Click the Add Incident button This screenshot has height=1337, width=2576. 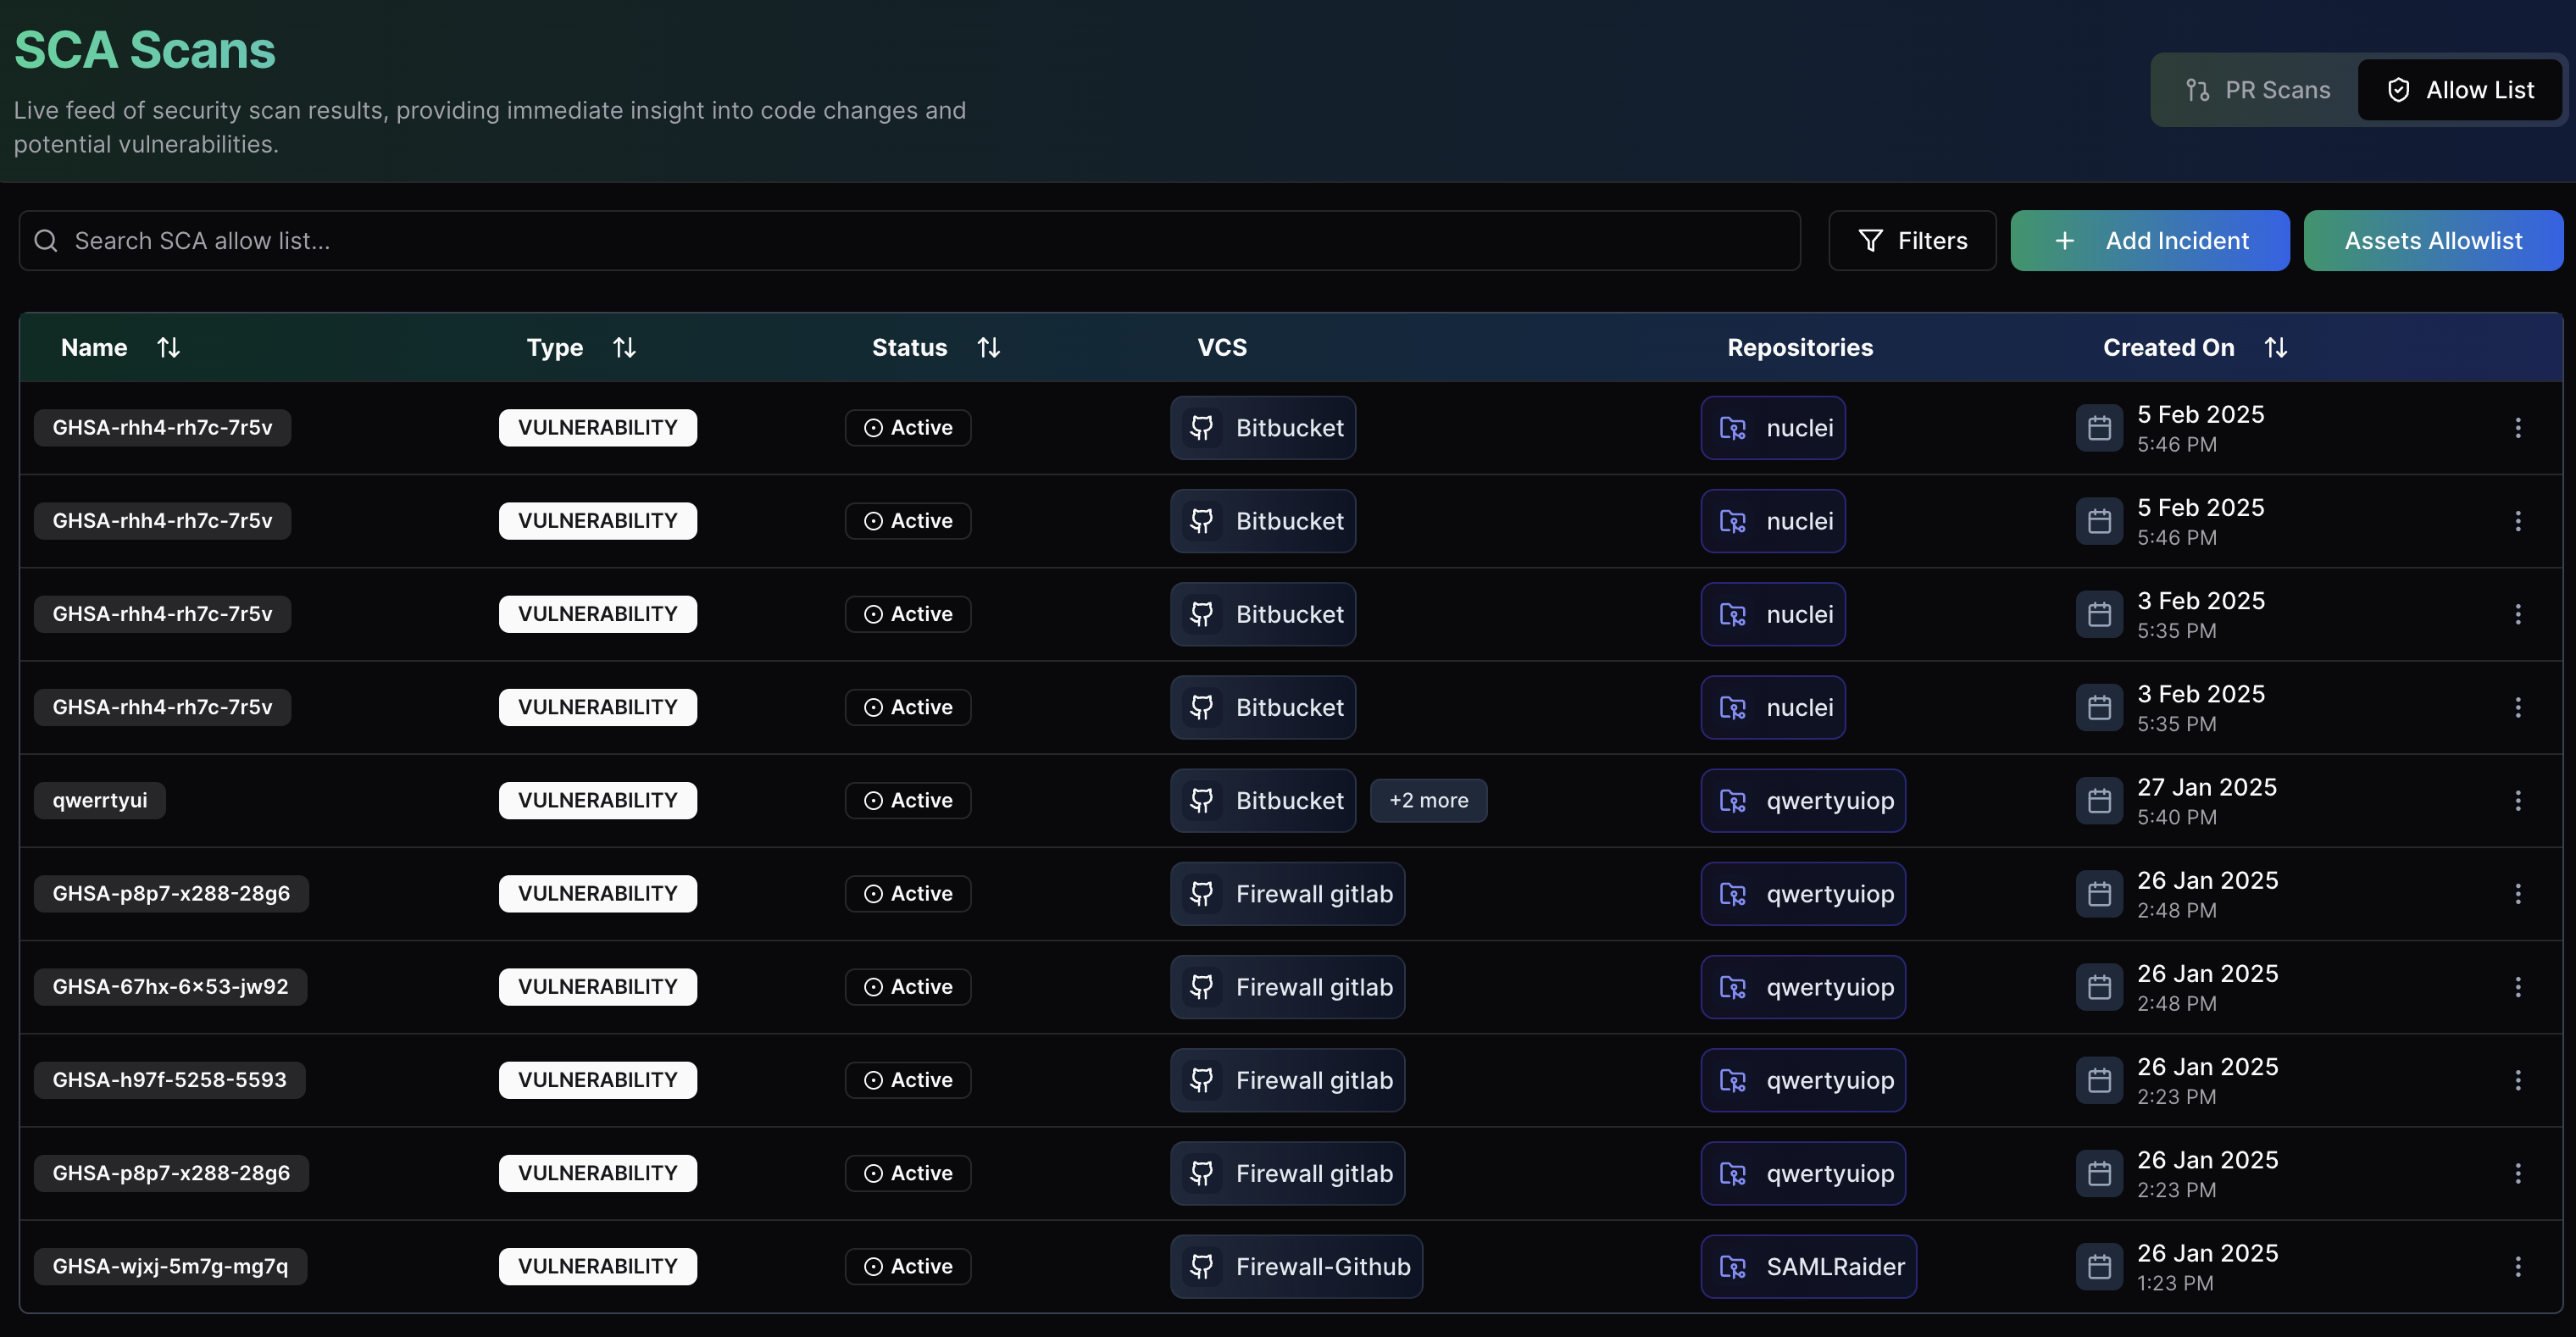(x=2150, y=241)
